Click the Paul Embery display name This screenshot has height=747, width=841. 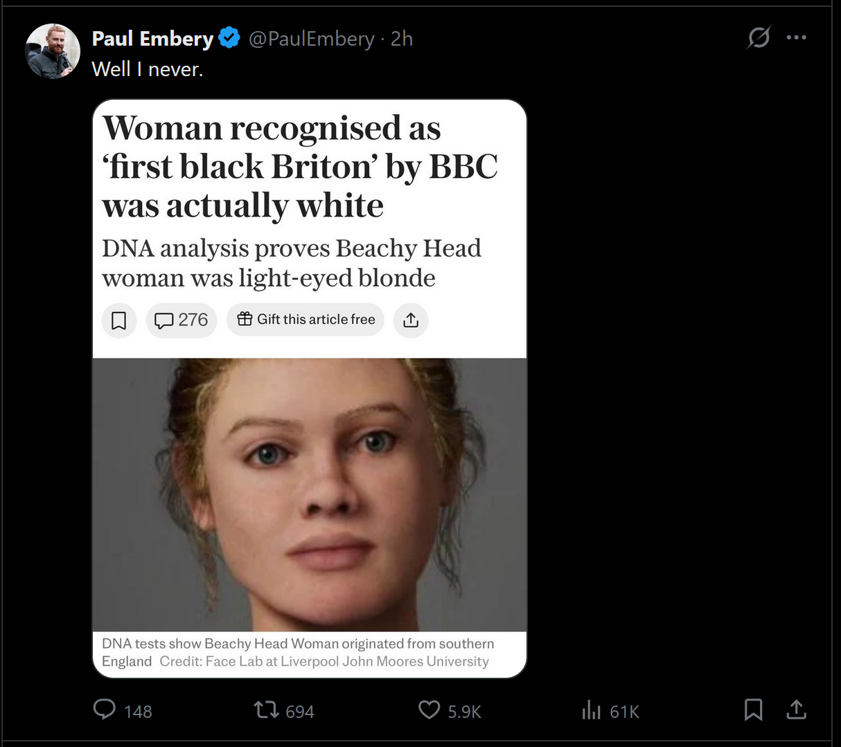[152, 39]
